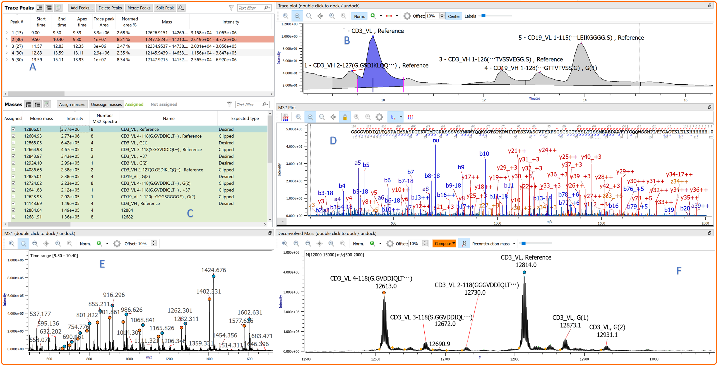Click the Trace Peaks collapse-all rows icon

(x=49, y=8)
